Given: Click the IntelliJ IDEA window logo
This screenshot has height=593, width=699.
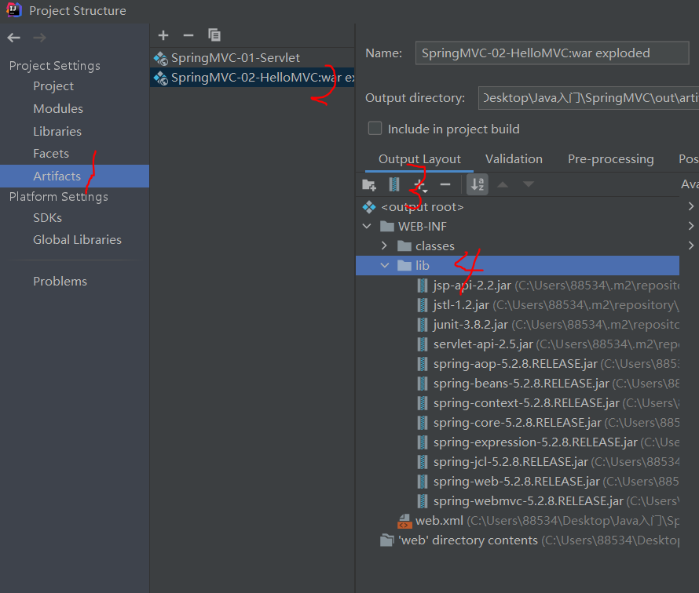Looking at the screenshot, I should click(14, 9).
